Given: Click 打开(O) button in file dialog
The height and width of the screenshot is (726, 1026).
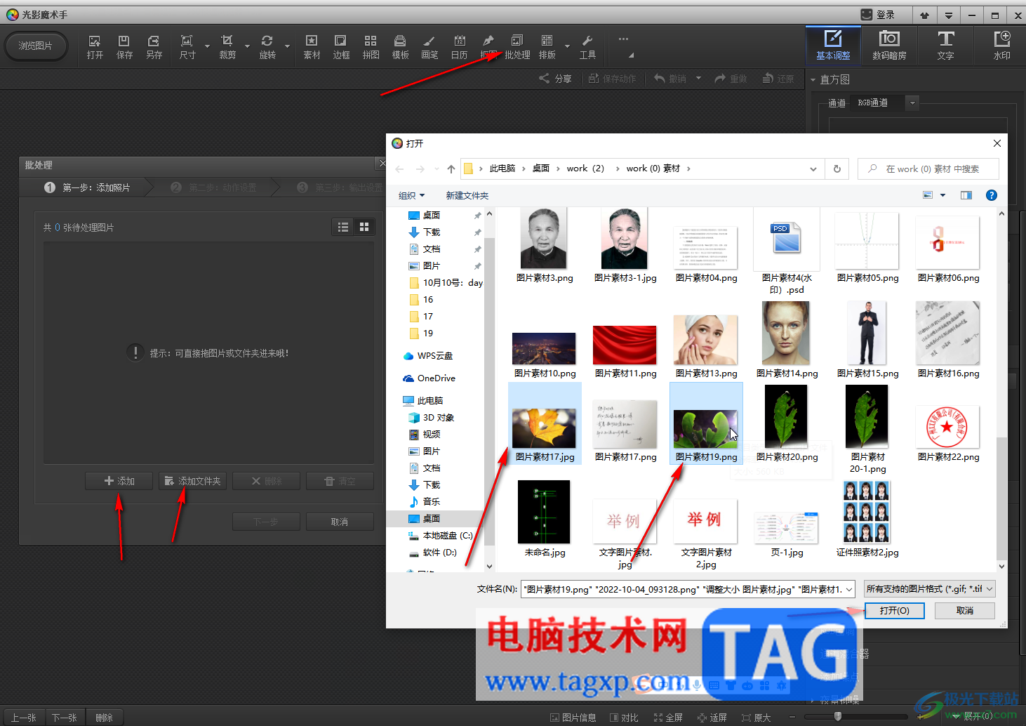Looking at the screenshot, I should pyautogui.click(x=894, y=611).
